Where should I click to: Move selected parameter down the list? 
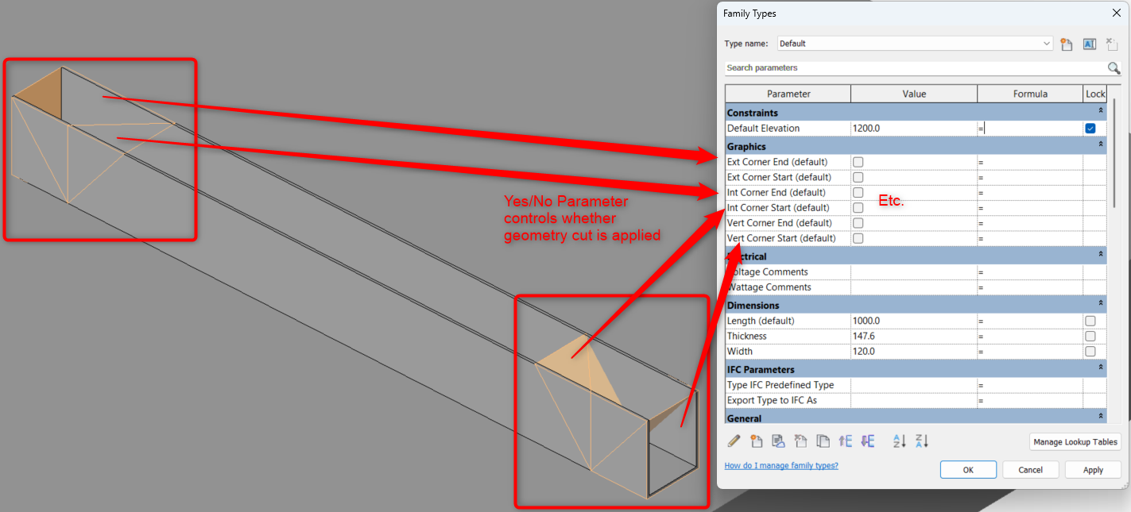[867, 441]
